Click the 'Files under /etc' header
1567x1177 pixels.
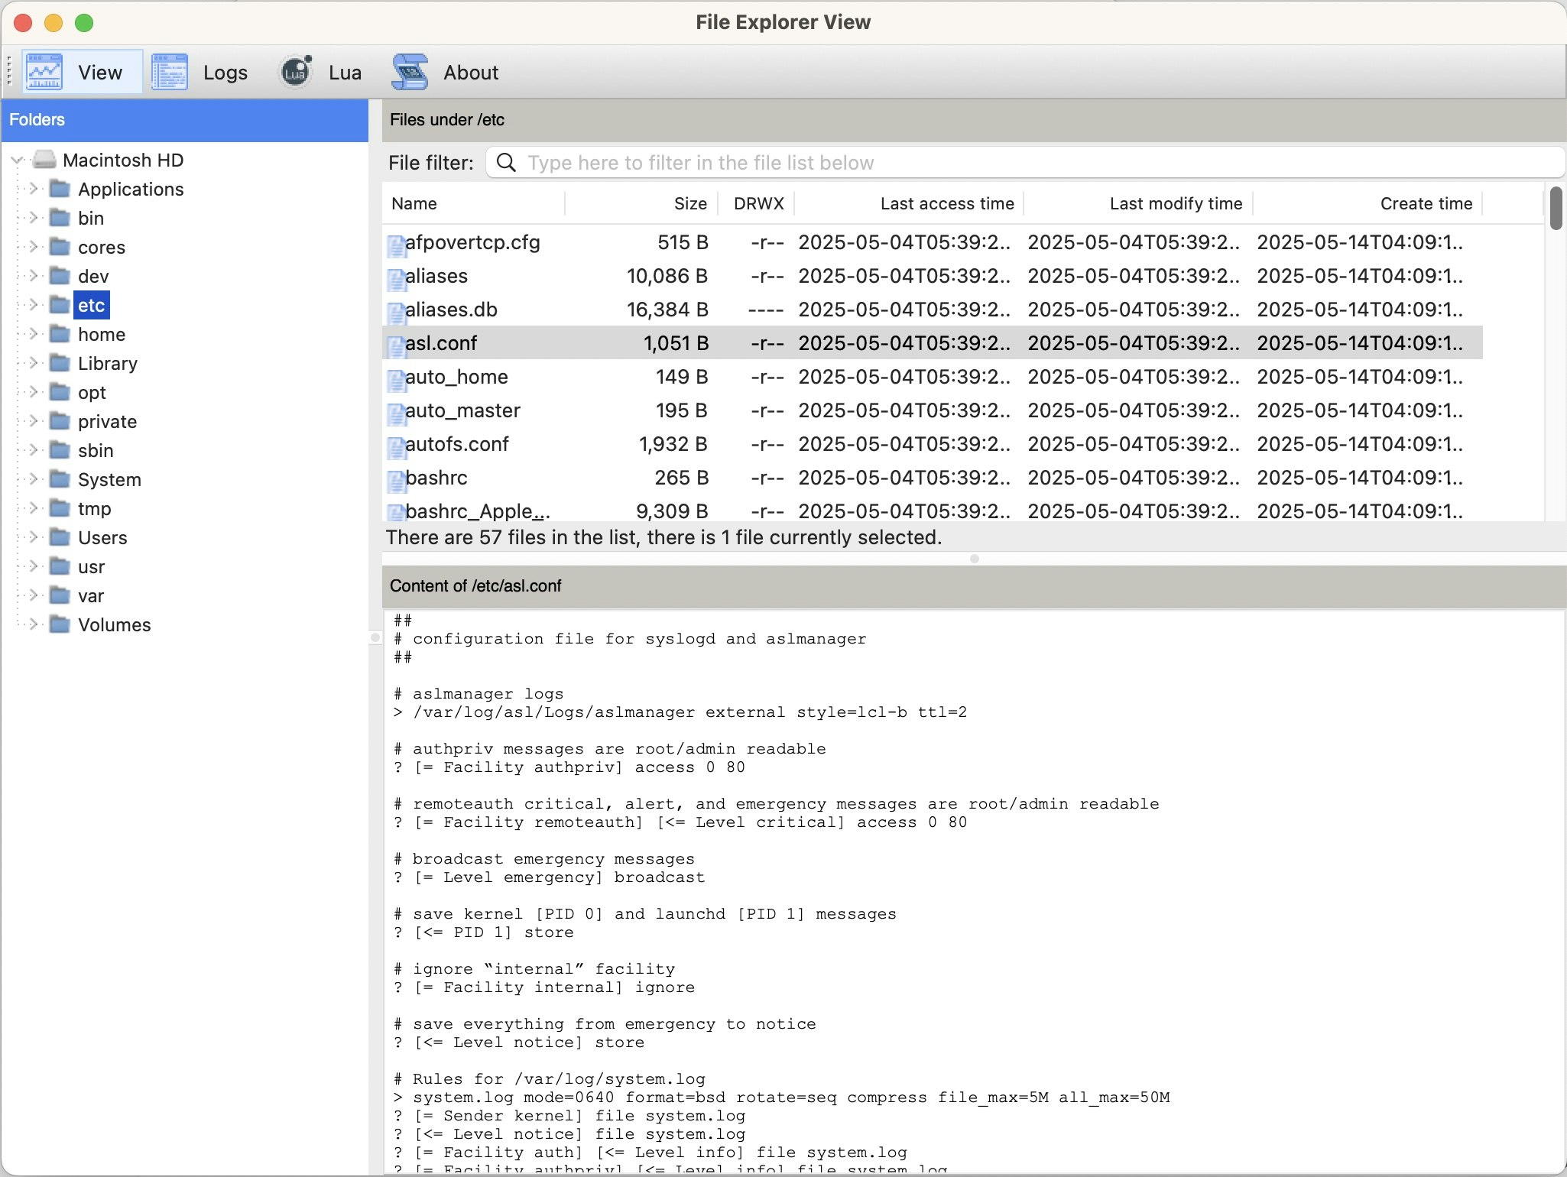point(974,120)
